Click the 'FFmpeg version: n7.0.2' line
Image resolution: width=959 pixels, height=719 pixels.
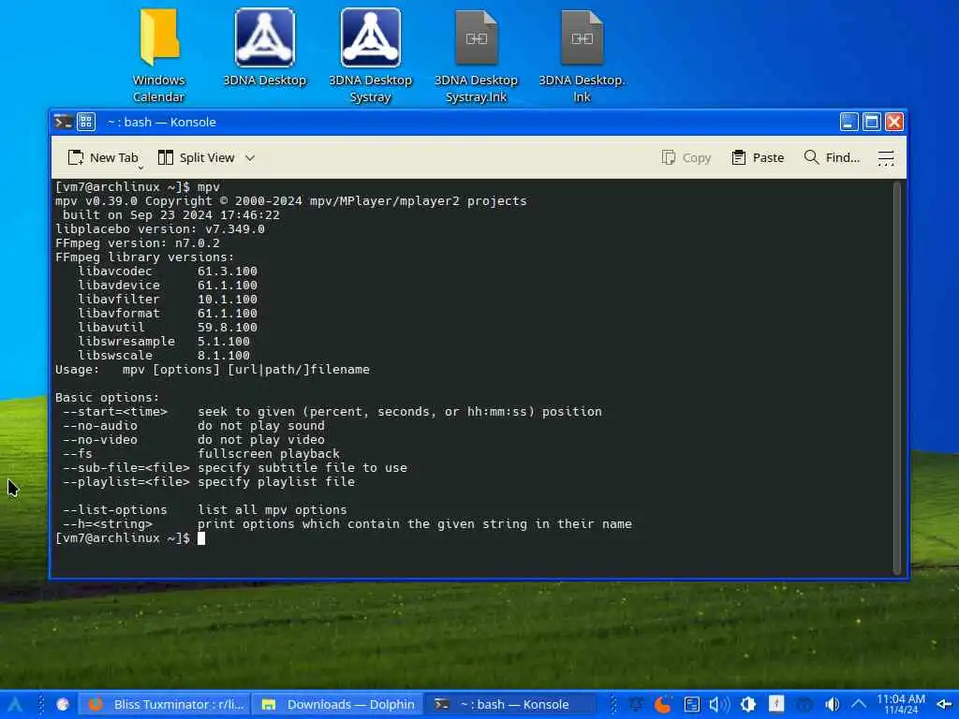(137, 243)
